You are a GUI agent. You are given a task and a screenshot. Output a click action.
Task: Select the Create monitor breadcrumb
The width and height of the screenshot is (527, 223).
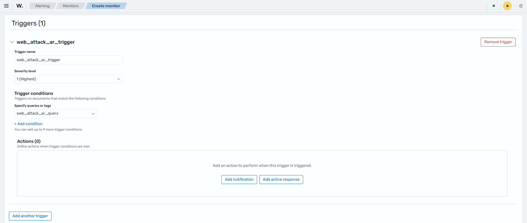click(x=106, y=6)
